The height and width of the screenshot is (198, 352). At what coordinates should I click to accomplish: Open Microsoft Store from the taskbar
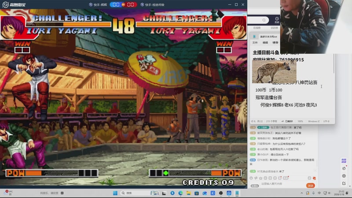point(197,193)
